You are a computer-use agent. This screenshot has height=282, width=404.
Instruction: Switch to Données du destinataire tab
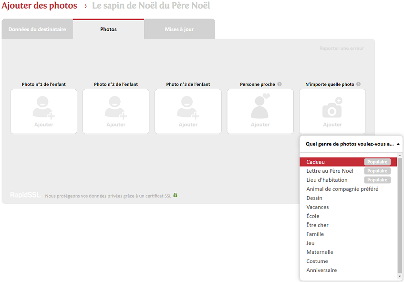(37, 29)
